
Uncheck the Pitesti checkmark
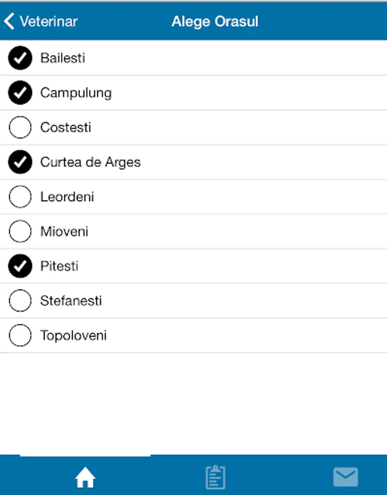click(20, 266)
